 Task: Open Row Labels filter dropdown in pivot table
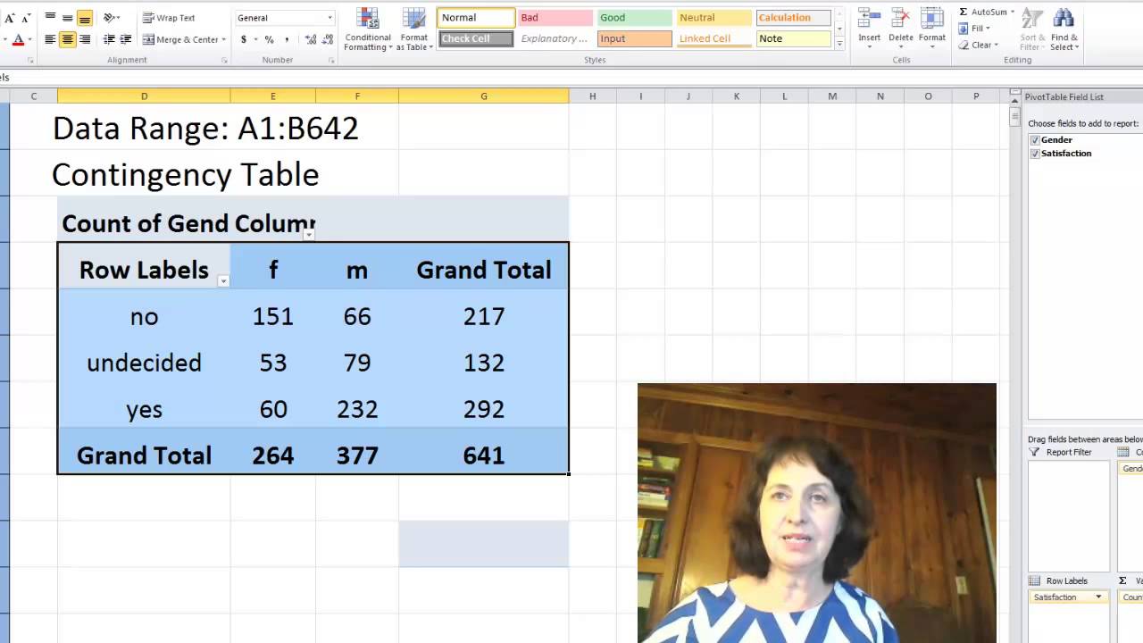pyautogui.click(x=223, y=281)
